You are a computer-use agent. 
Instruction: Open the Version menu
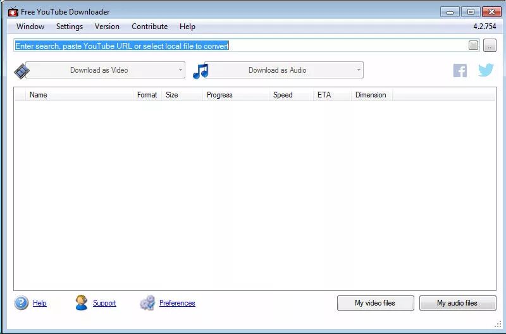(x=107, y=27)
